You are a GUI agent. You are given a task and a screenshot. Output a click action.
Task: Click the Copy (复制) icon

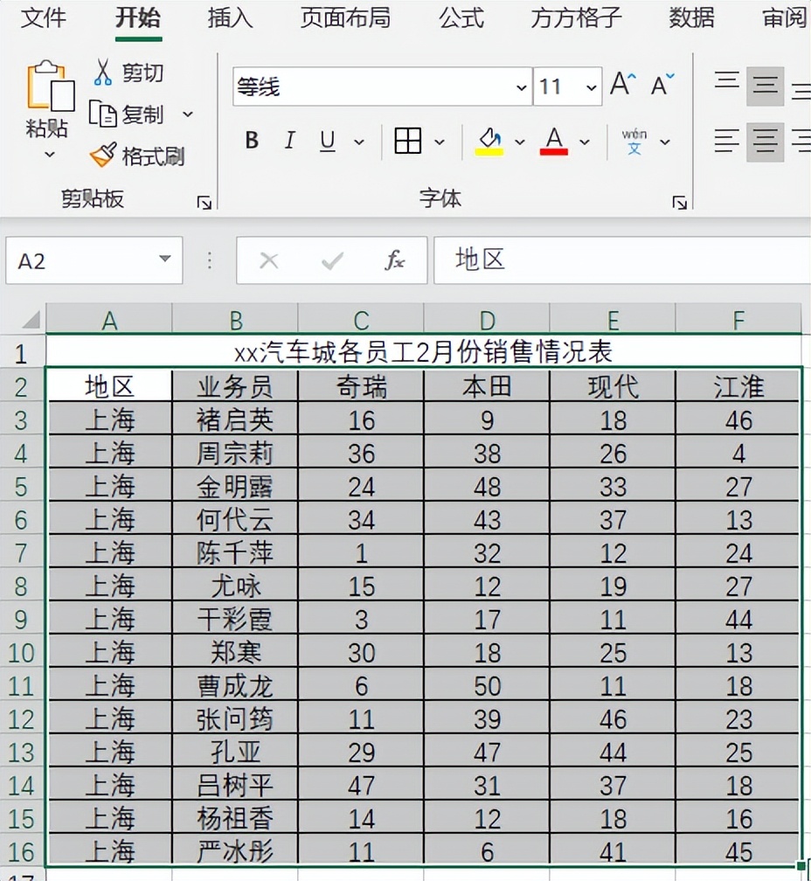click(102, 114)
